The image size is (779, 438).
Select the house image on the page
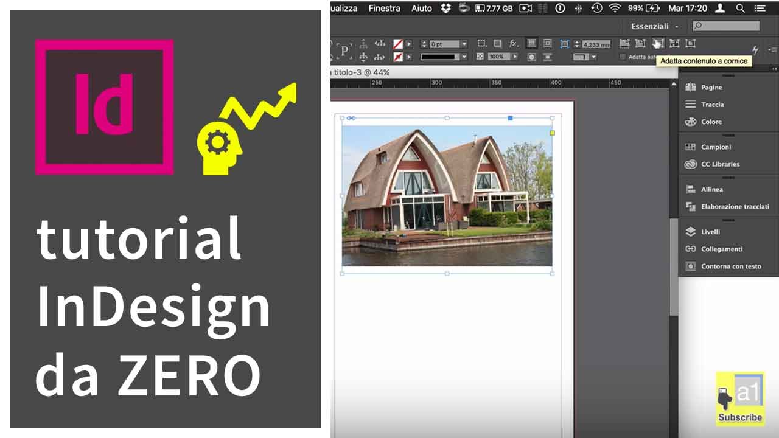point(447,196)
